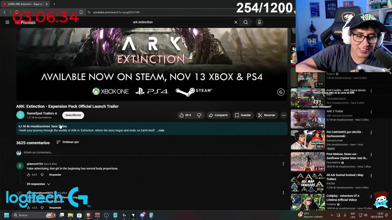Go back with the browser back arrow
The height and width of the screenshot is (220, 392).
click(x=4, y=12)
